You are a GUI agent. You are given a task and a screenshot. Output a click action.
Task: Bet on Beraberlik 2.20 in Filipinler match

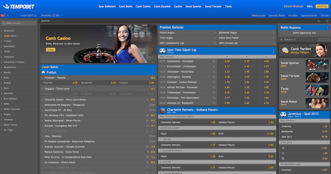point(98,83)
